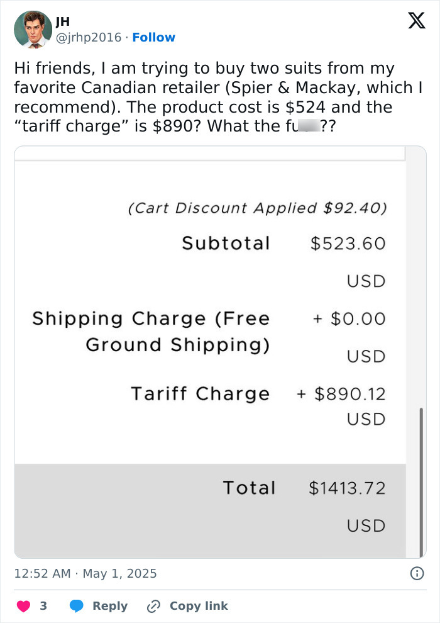Click the X logo in the top corner
440x623 pixels.
(x=415, y=21)
